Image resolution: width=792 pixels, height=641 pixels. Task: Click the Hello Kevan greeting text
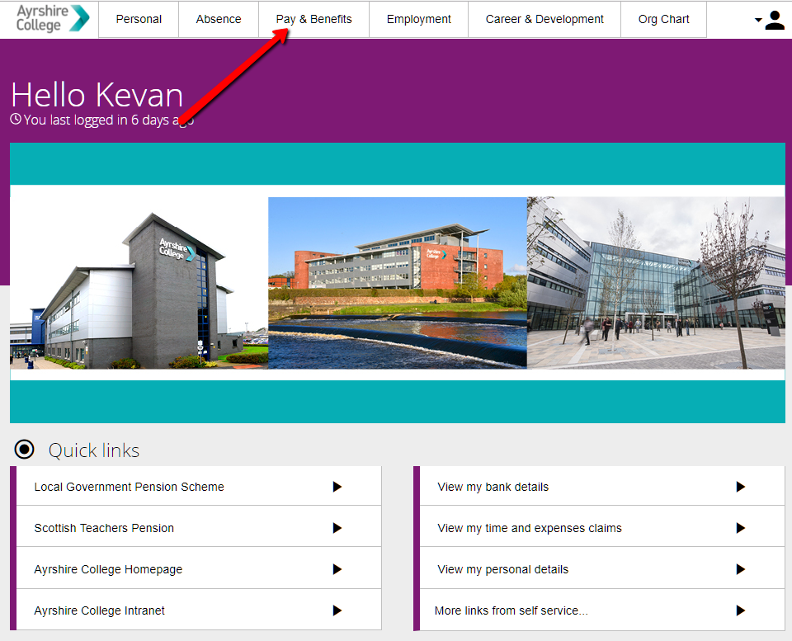pos(97,94)
